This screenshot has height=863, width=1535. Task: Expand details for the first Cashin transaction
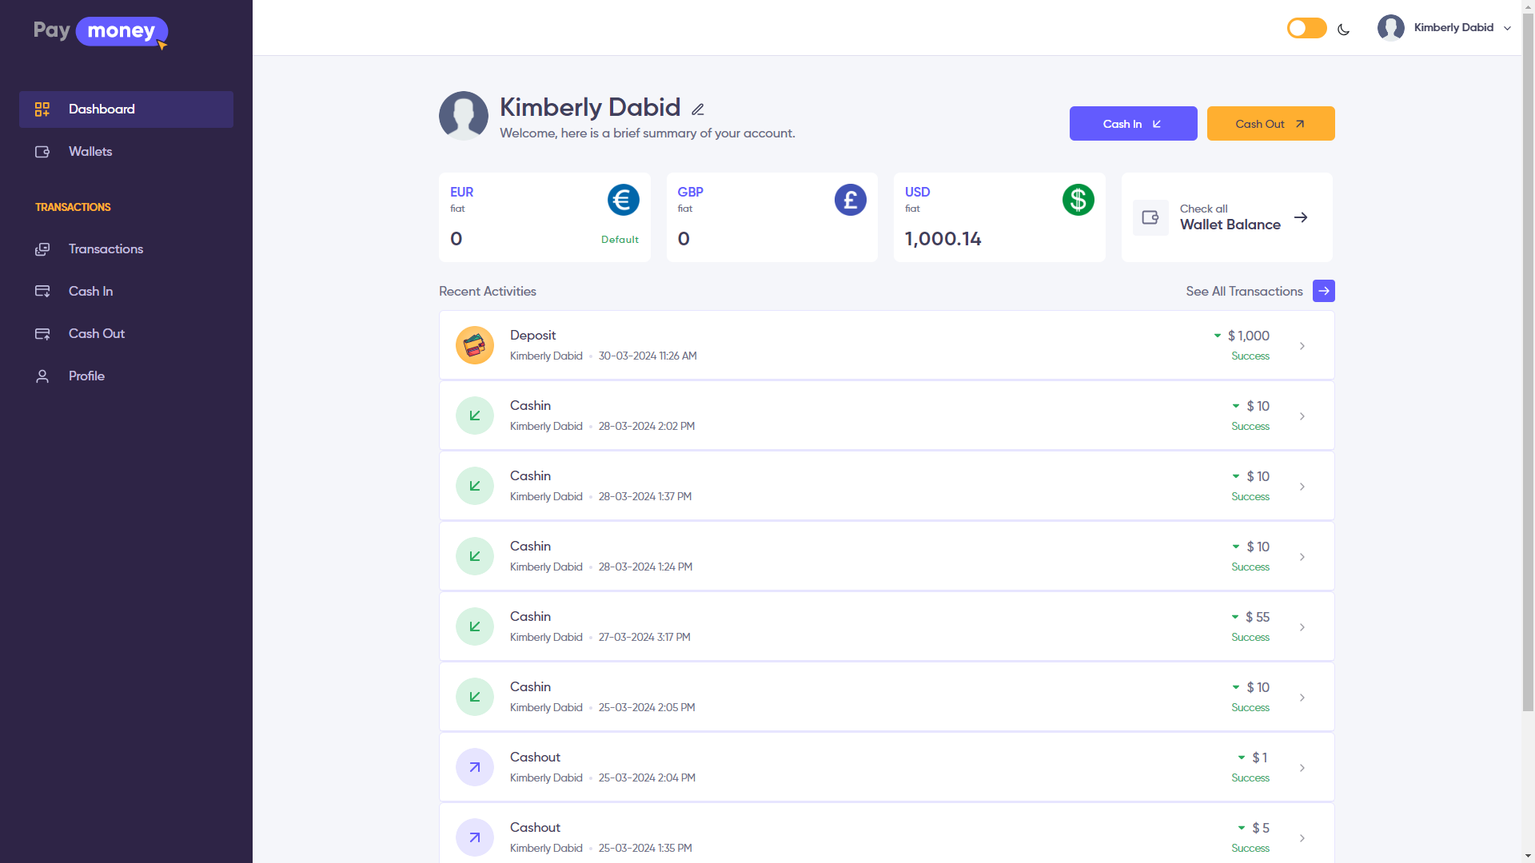(1303, 416)
